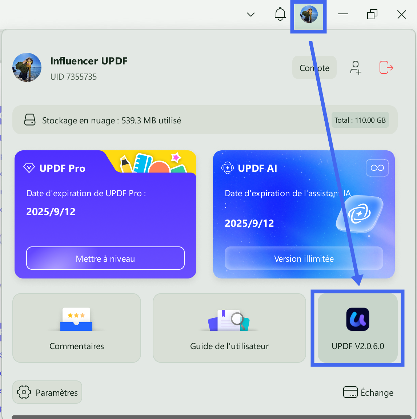Restore down the window
The width and height of the screenshot is (417, 419).
click(372, 14)
